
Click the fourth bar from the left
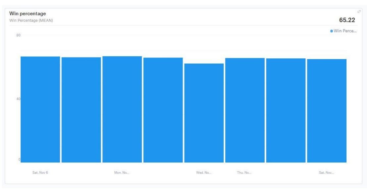tap(163, 110)
